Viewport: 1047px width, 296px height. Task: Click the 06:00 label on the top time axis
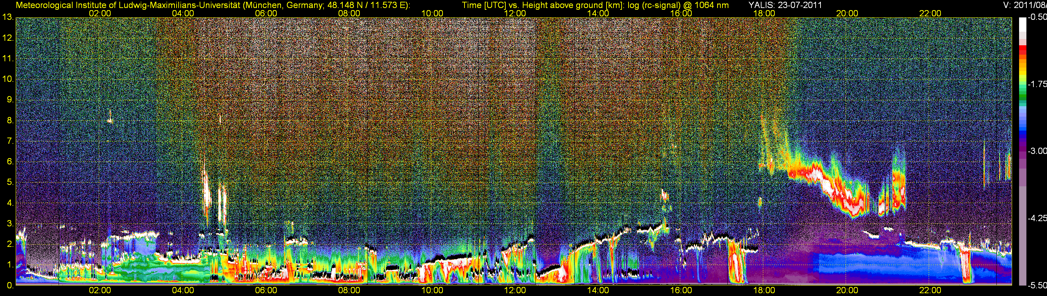coord(266,13)
